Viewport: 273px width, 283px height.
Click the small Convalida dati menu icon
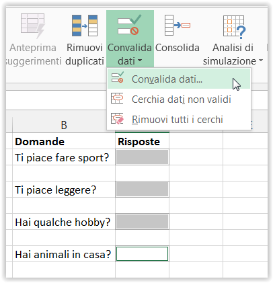coord(117,78)
